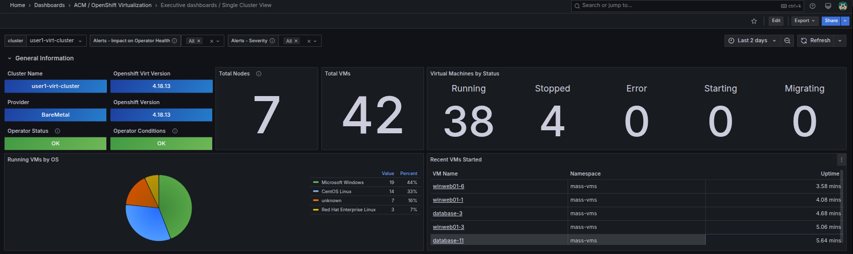
Task: Click the Stopped VMs count 4
Action: point(553,121)
